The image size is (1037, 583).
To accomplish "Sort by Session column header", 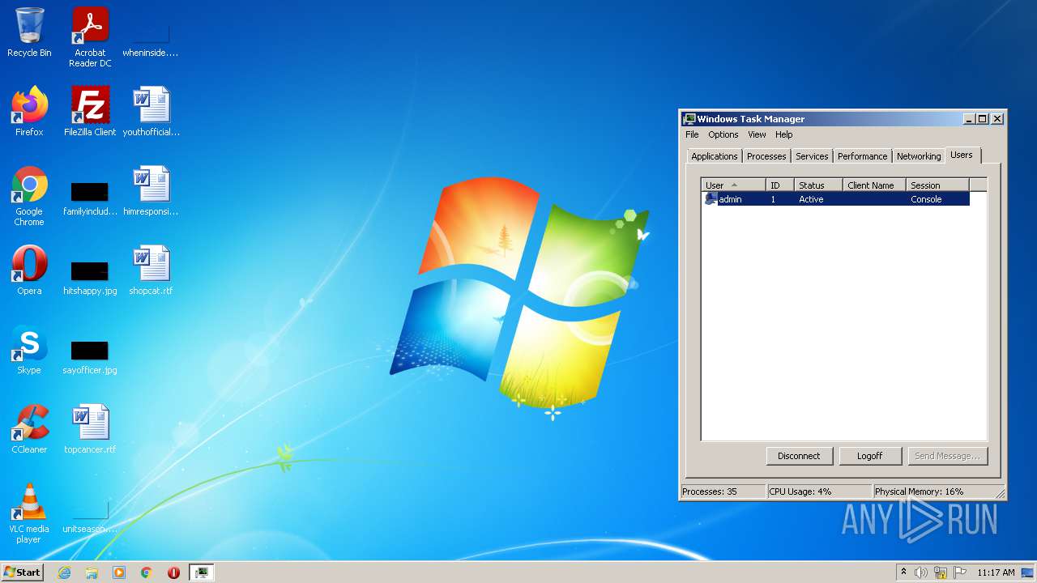I will tap(937, 185).
